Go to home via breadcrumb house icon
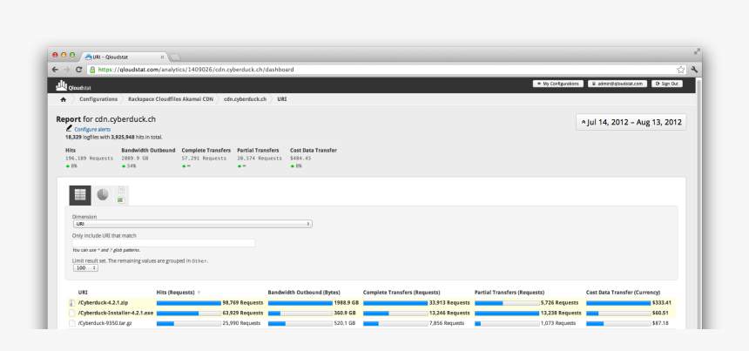The image size is (749, 351). 64,99
